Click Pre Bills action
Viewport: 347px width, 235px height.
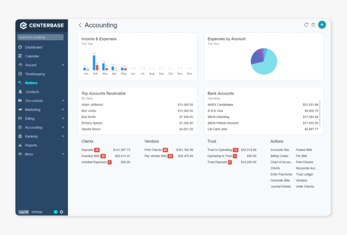(x=301, y=156)
